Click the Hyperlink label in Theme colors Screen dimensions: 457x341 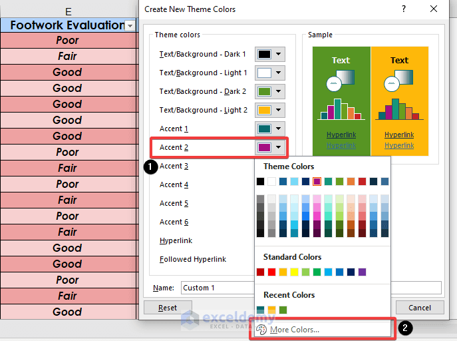point(176,240)
